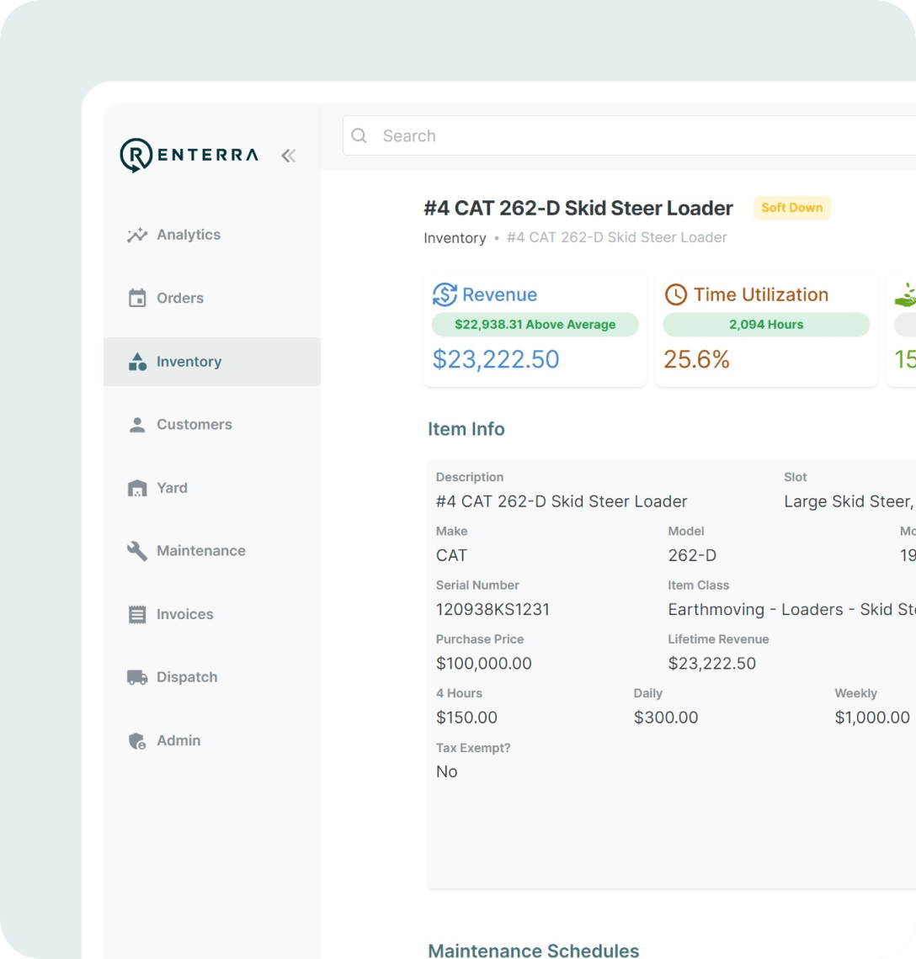Image resolution: width=916 pixels, height=959 pixels.
Task: Click the Yard warehouse icon
Action: tap(137, 488)
